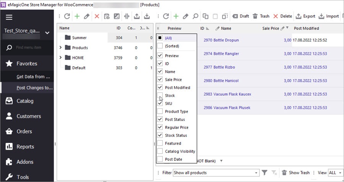Delete category using the red X icon

[97, 16]
